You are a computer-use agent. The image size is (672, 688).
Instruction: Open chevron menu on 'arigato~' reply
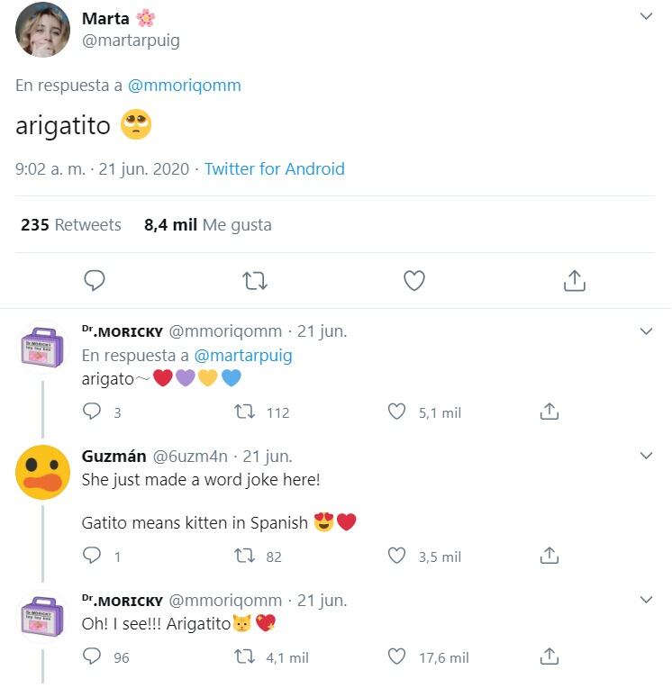(x=646, y=331)
